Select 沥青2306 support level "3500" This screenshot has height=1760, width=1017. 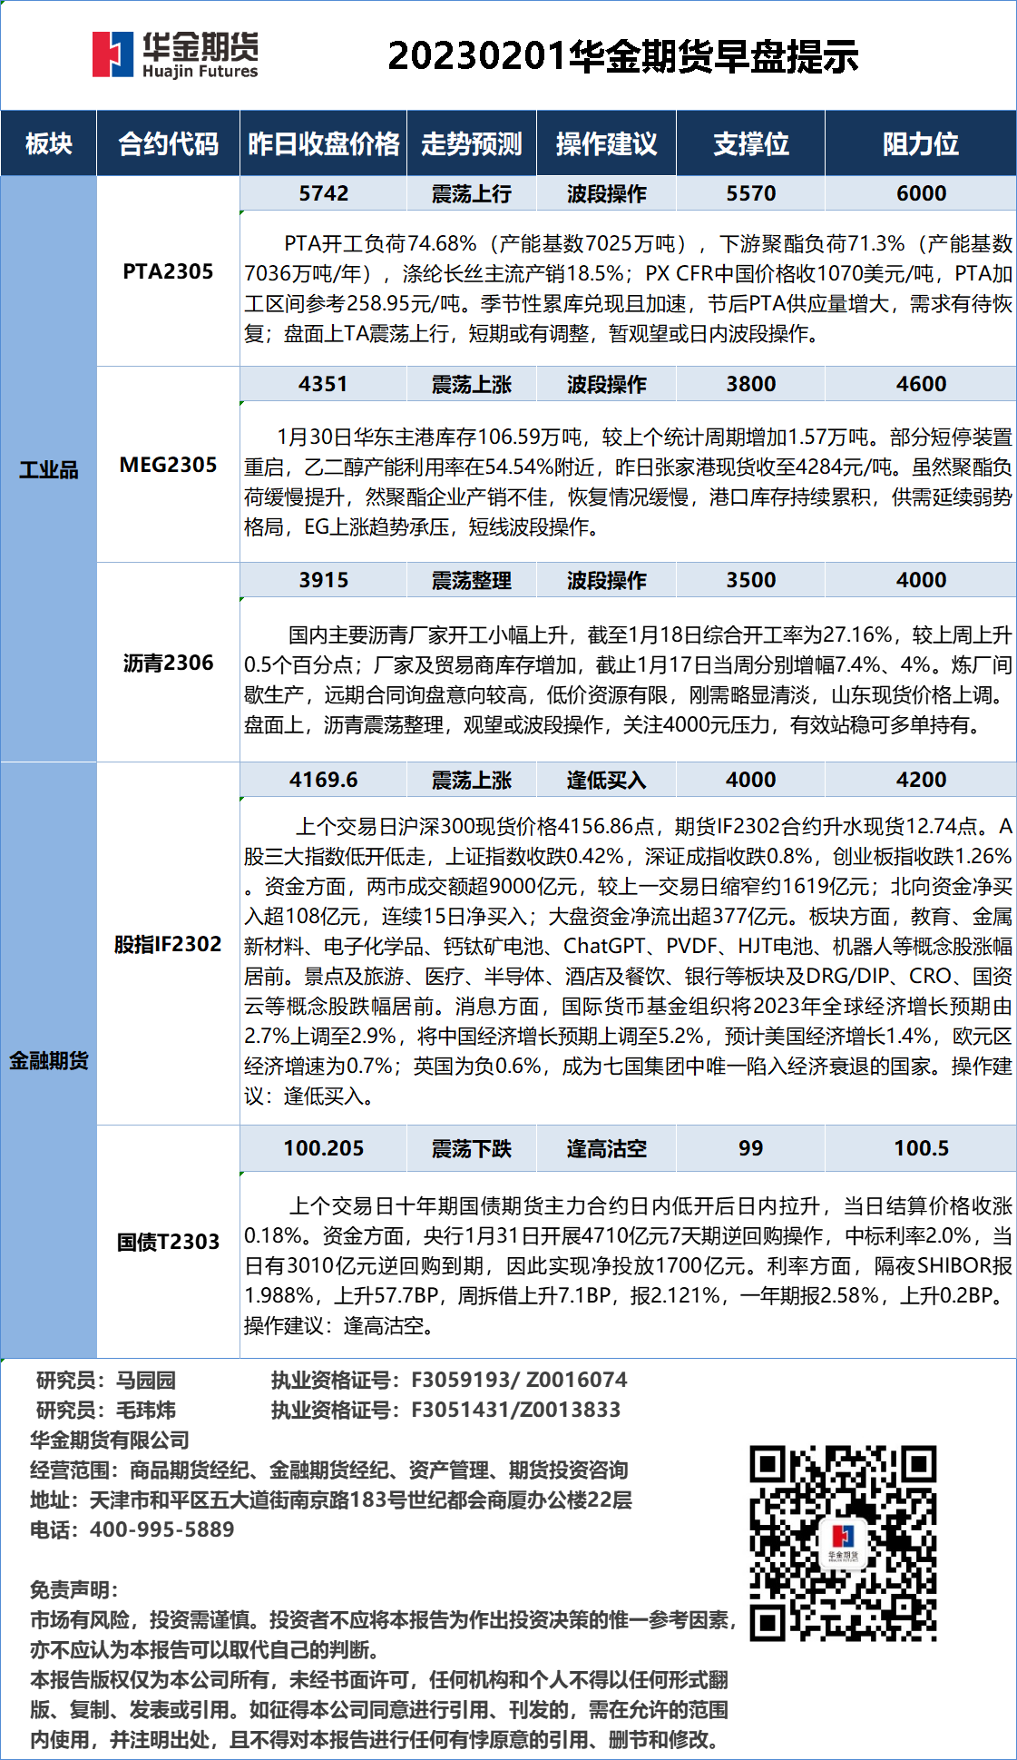(x=750, y=580)
